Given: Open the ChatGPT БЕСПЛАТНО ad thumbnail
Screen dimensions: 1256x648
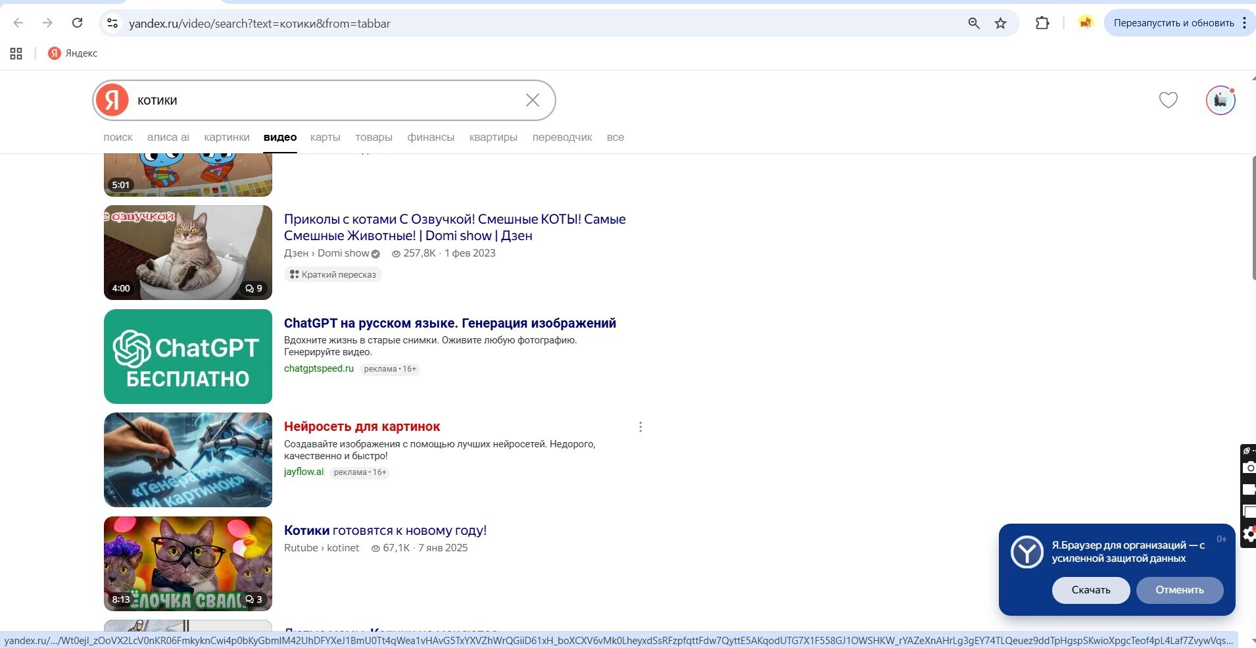Looking at the screenshot, I should 188,357.
